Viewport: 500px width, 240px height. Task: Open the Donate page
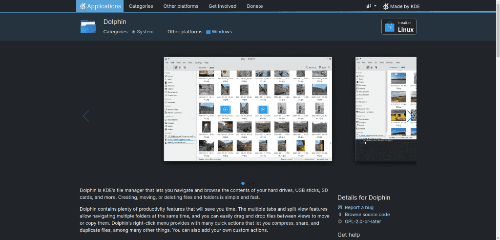[x=255, y=6]
